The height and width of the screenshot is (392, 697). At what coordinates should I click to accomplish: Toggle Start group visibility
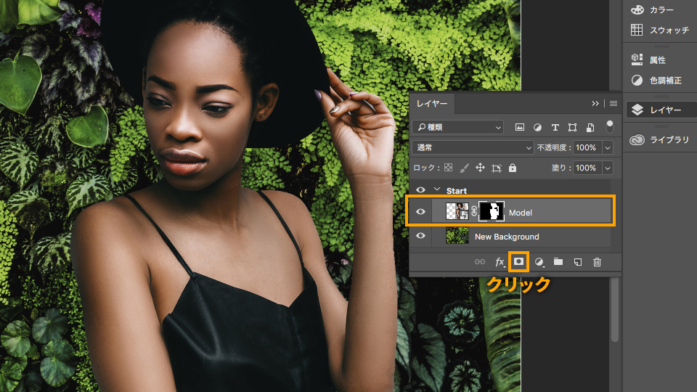click(x=421, y=190)
